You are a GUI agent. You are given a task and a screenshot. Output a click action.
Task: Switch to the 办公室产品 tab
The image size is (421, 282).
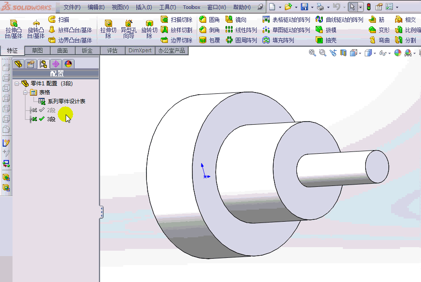(x=171, y=51)
